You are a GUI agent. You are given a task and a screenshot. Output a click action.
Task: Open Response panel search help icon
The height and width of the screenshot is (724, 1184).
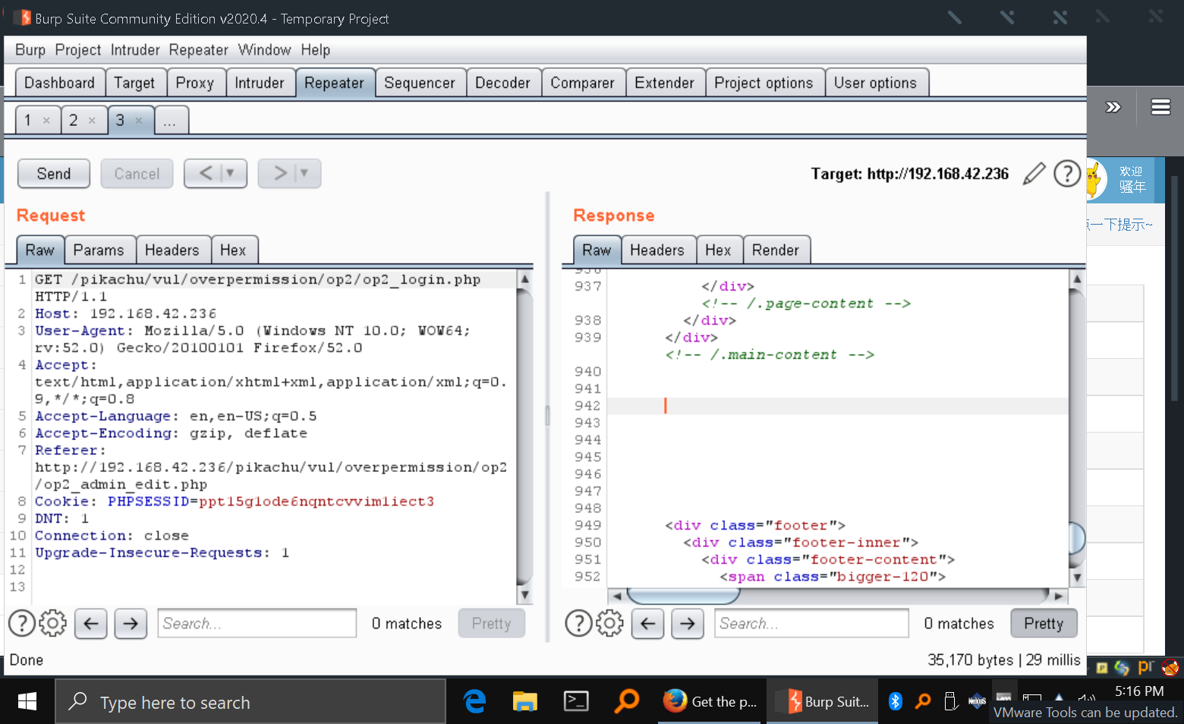(578, 623)
